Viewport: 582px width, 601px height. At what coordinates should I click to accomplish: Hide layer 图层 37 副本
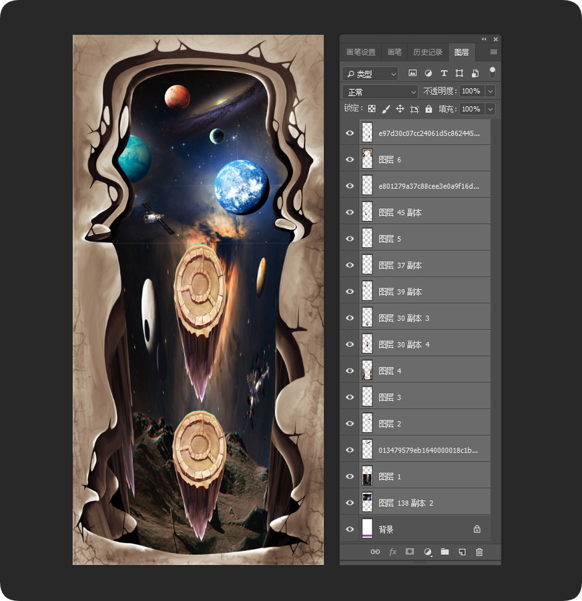tap(350, 265)
